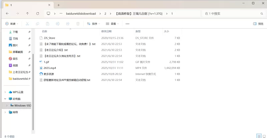The width and height of the screenshot is (267, 138).
Task: Click the 更多资源 shortcut icon
Action: pos(41,74)
